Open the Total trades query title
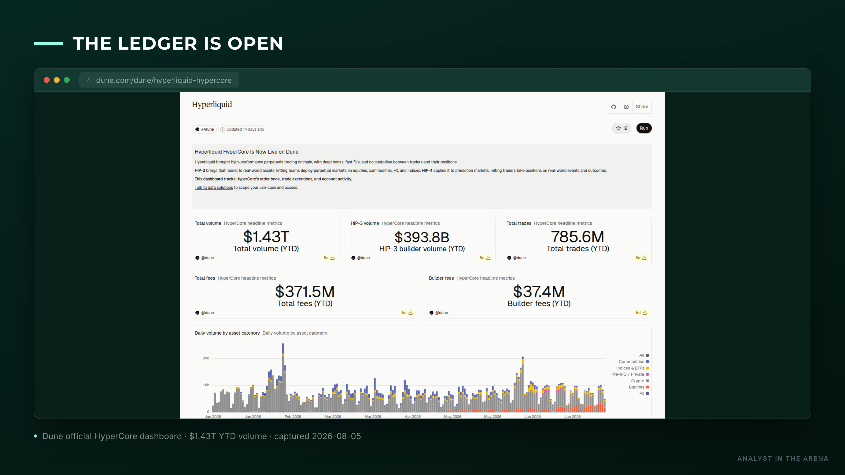845x475 pixels. click(519, 223)
